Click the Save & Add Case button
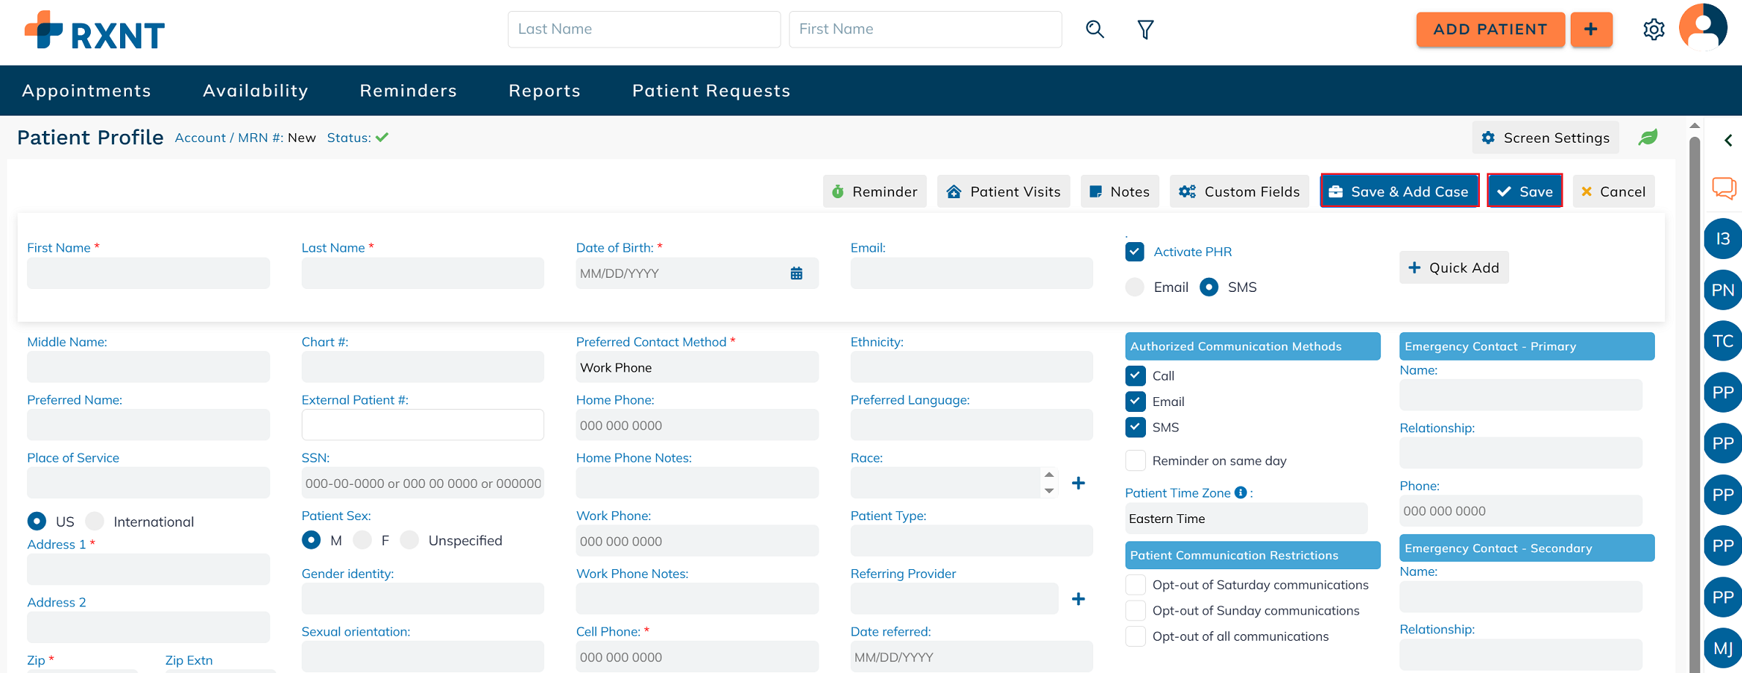 (x=1399, y=192)
